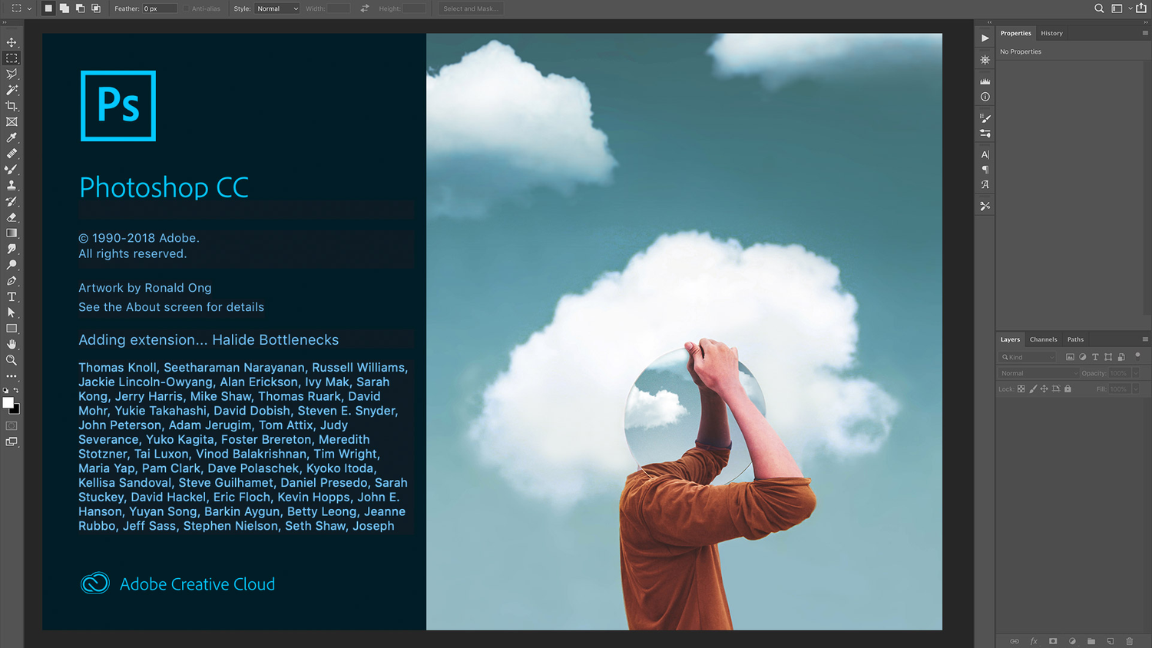Open the Tool Presets panel icon

tap(985, 206)
